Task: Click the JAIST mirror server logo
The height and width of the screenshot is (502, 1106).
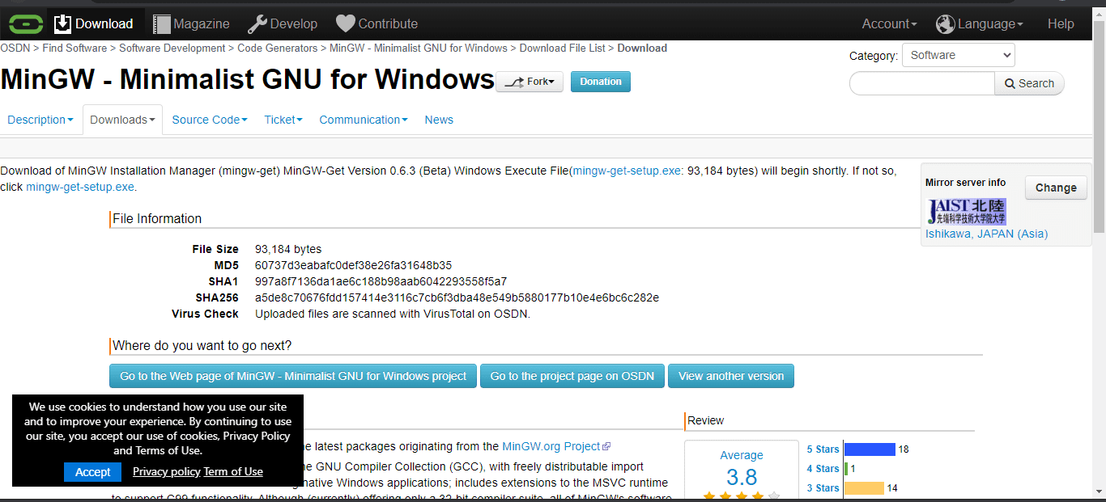Action: pyautogui.click(x=966, y=211)
